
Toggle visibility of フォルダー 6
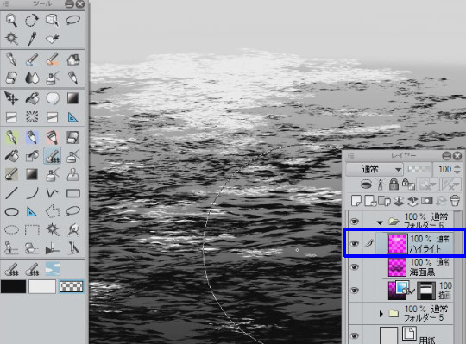pos(354,221)
